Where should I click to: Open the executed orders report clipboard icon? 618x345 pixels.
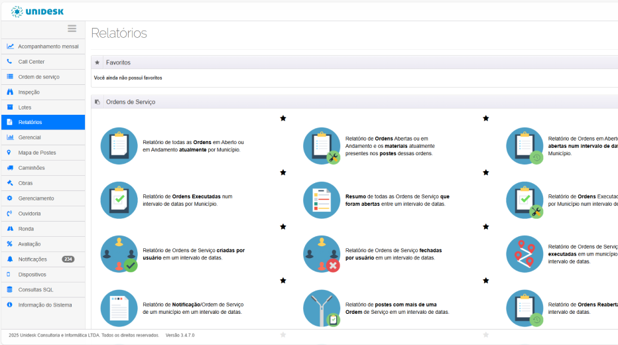(x=119, y=200)
